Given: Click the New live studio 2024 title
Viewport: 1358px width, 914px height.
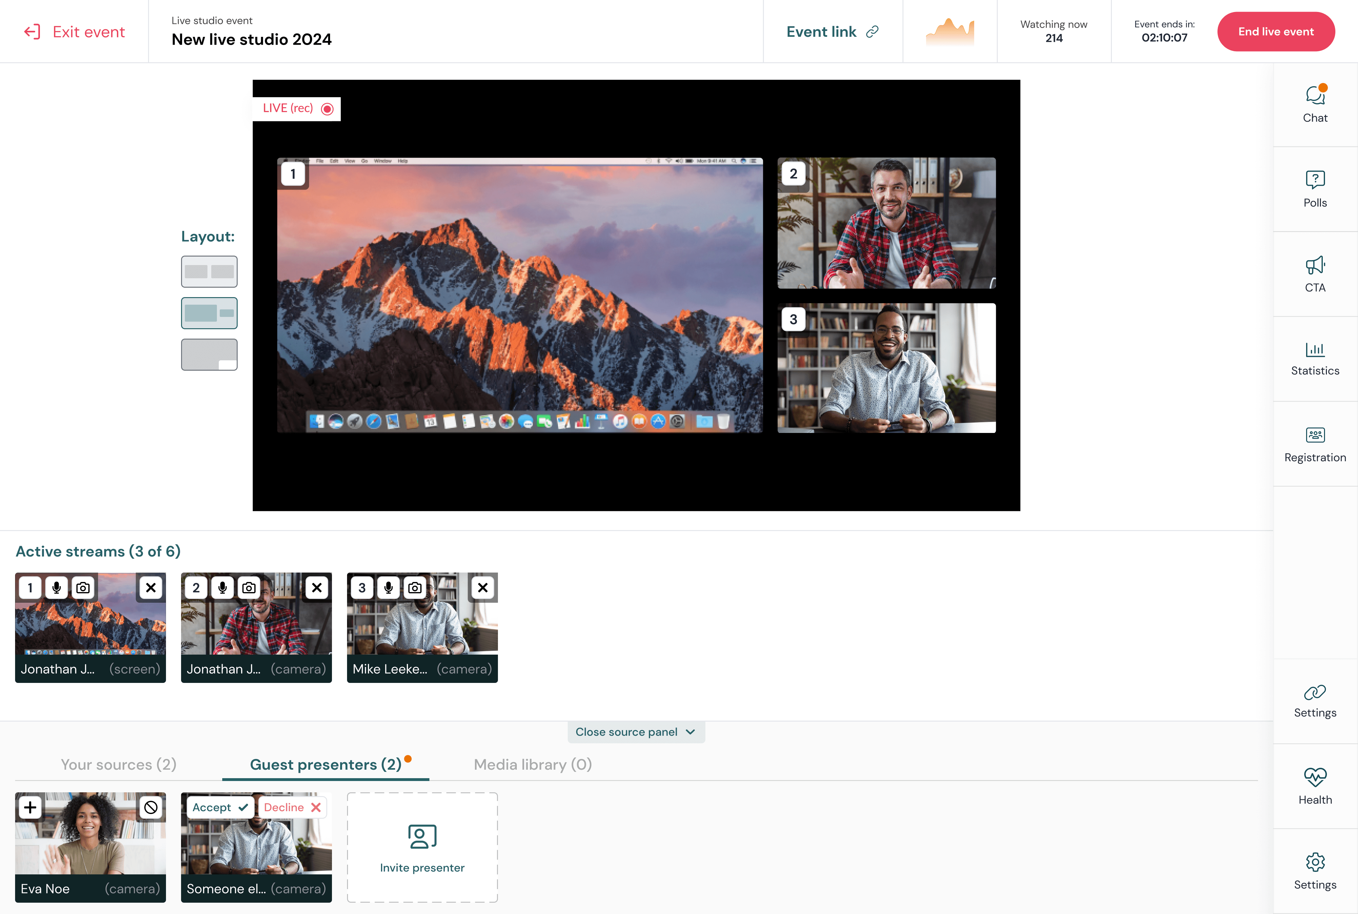Looking at the screenshot, I should coord(251,39).
